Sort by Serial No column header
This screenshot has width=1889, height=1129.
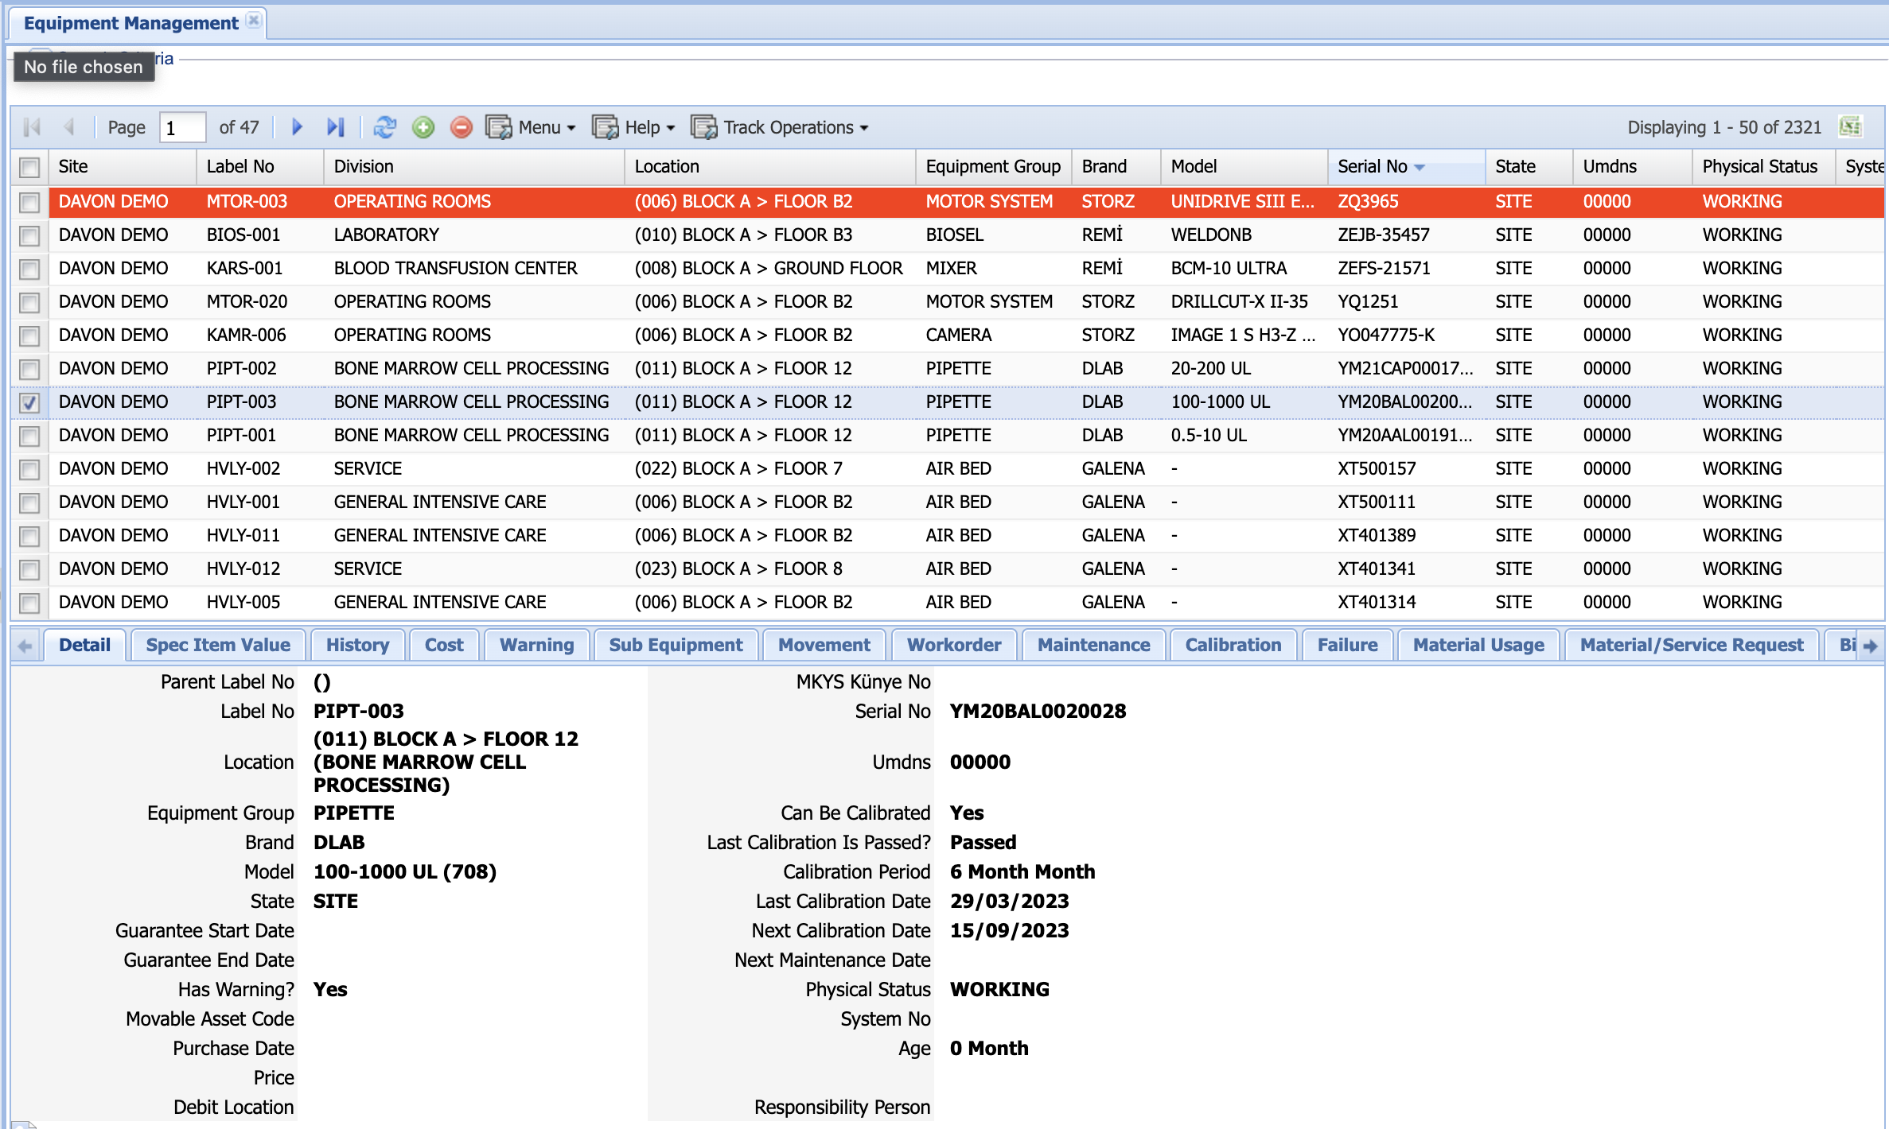coord(1373,167)
